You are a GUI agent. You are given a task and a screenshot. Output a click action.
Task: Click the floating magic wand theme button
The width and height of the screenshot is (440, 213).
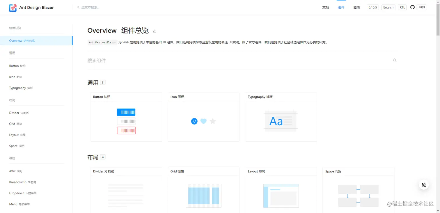[x=424, y=185]
